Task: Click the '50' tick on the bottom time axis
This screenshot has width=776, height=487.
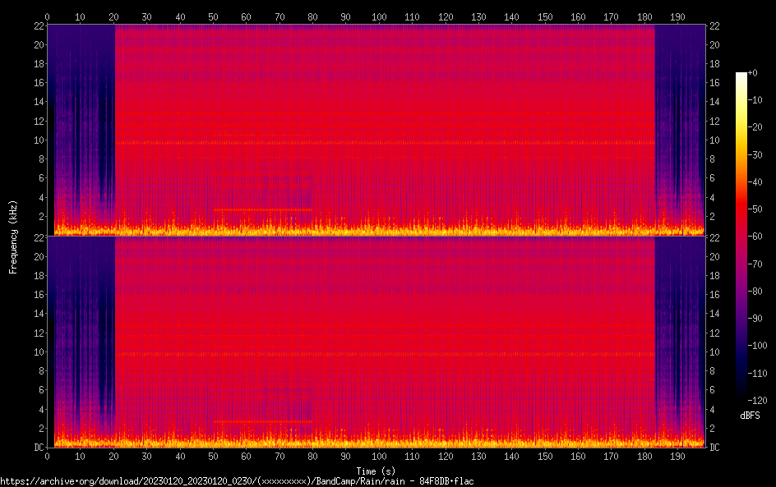Action: (x=213, y=456)
